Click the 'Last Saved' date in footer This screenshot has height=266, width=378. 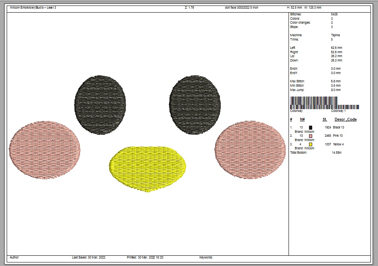[89, 257]
